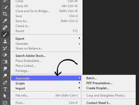139x105 pixels.
Task: Expand the Scripts submenu arrow
Action: [x=79, y=83]
